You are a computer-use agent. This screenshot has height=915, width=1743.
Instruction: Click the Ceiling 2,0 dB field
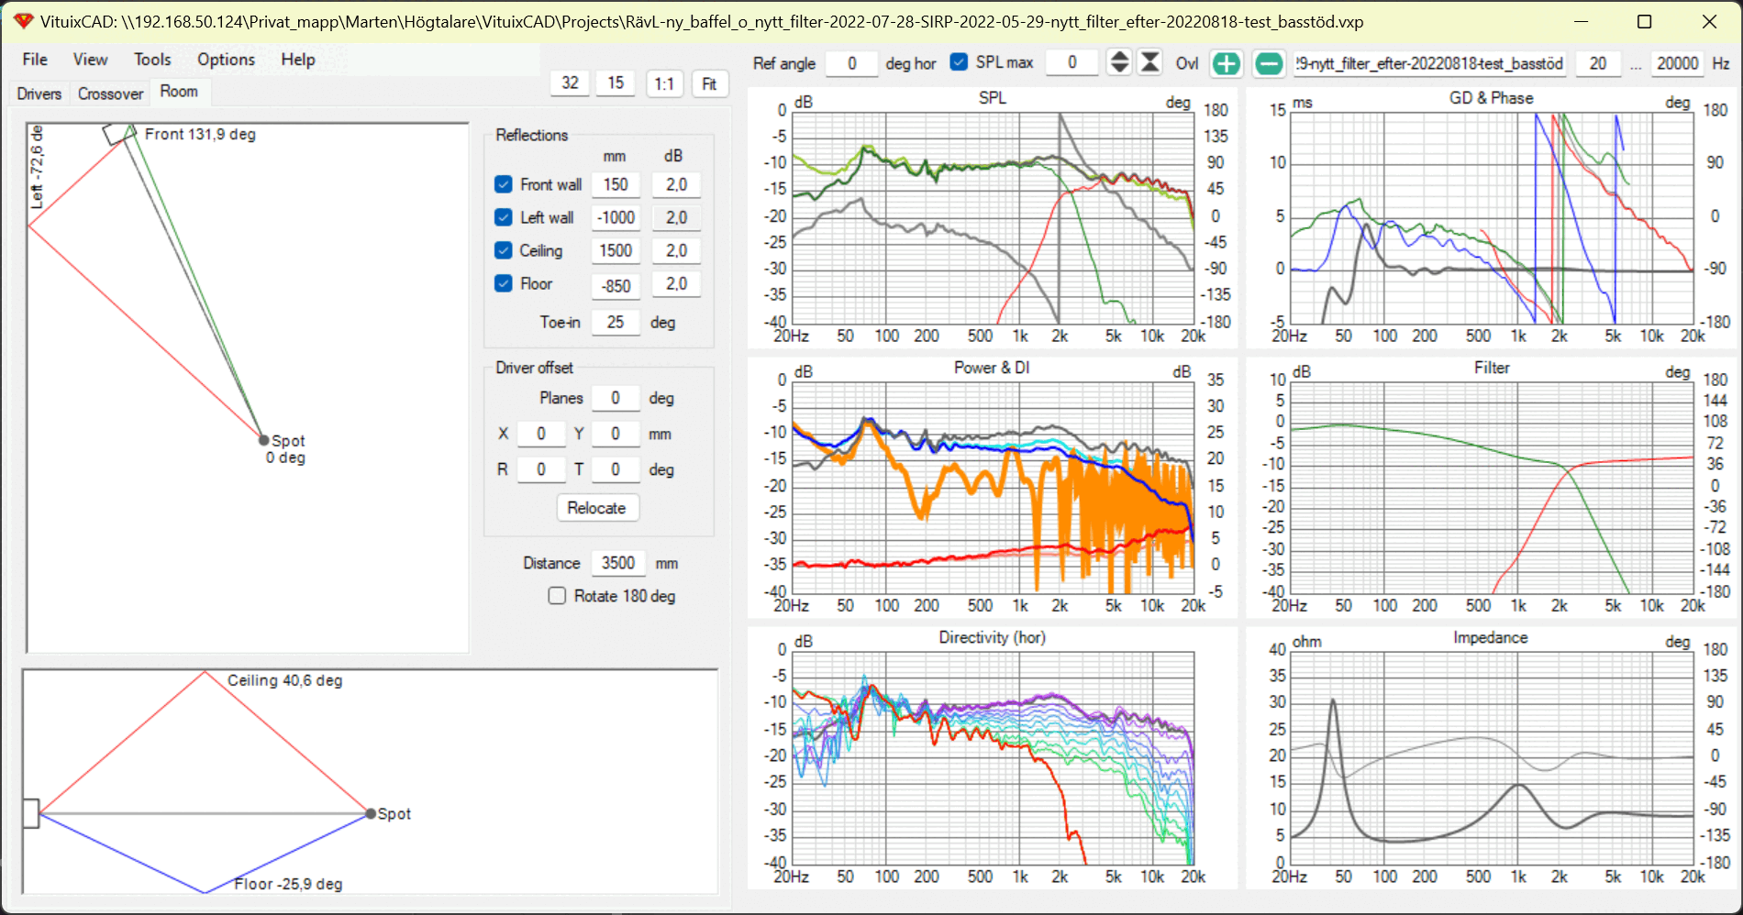click(x=676, y=250)
